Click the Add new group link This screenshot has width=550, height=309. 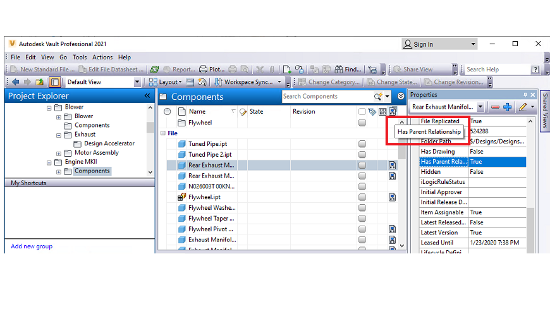pos(32,246)
